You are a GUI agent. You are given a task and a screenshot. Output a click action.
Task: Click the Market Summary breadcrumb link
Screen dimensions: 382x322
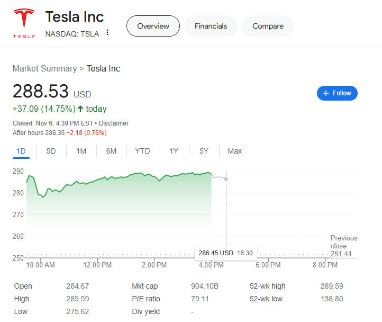coord(44,69)
